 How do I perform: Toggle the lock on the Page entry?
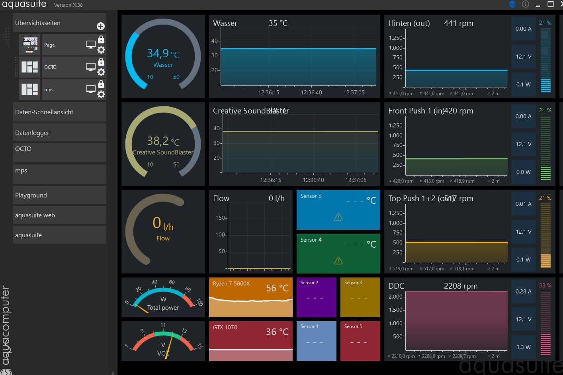pyautogui.click(x=101, y=39)
